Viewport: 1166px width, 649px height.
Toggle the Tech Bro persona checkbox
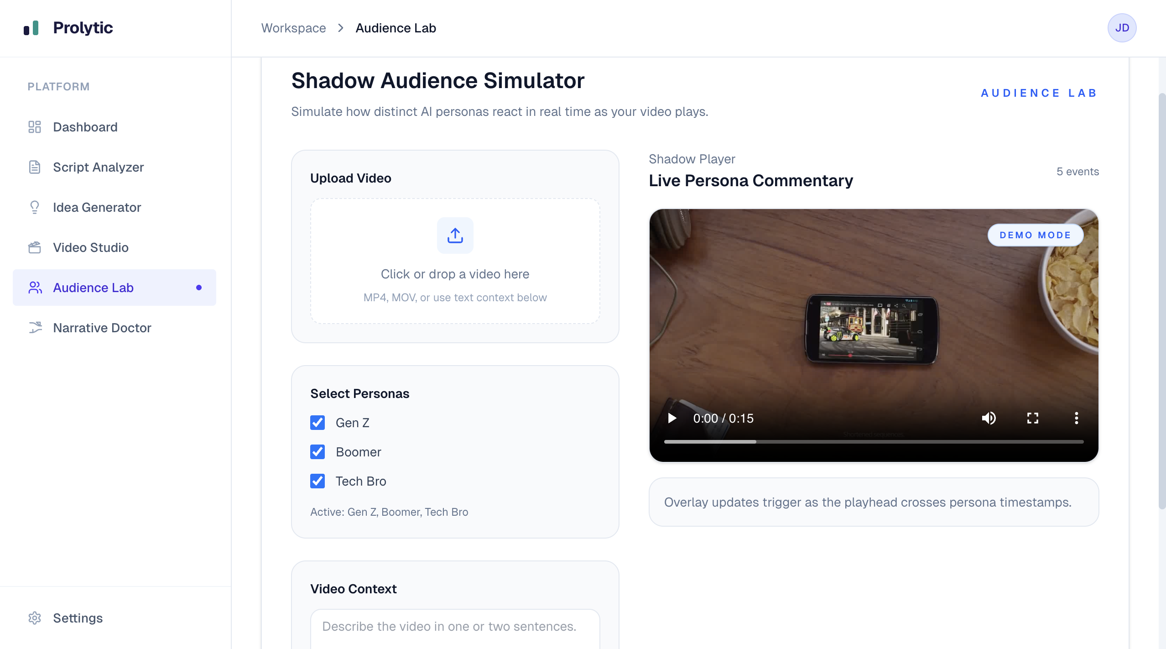coord(318,481)
